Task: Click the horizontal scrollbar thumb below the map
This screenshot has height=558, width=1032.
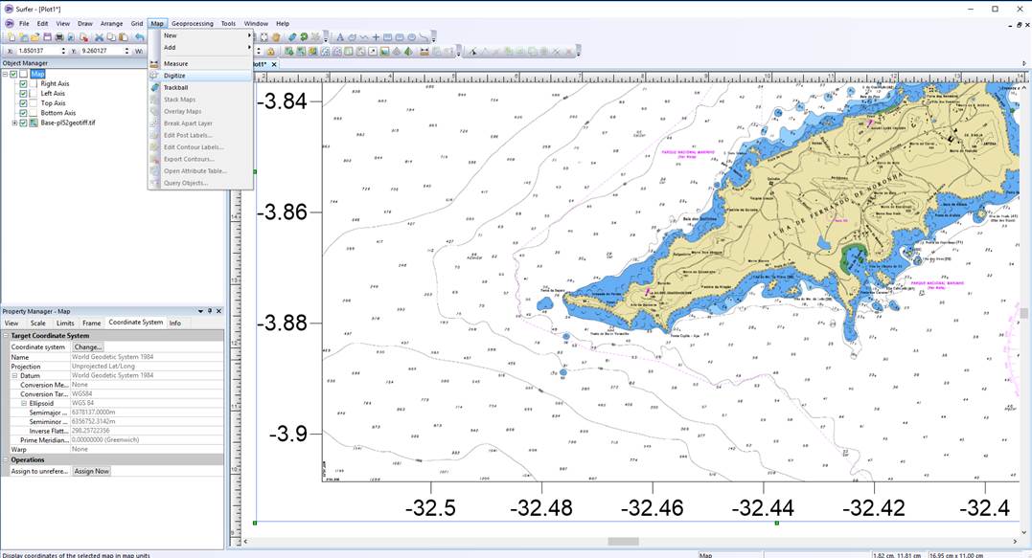Action: click(x=623, y=542)
